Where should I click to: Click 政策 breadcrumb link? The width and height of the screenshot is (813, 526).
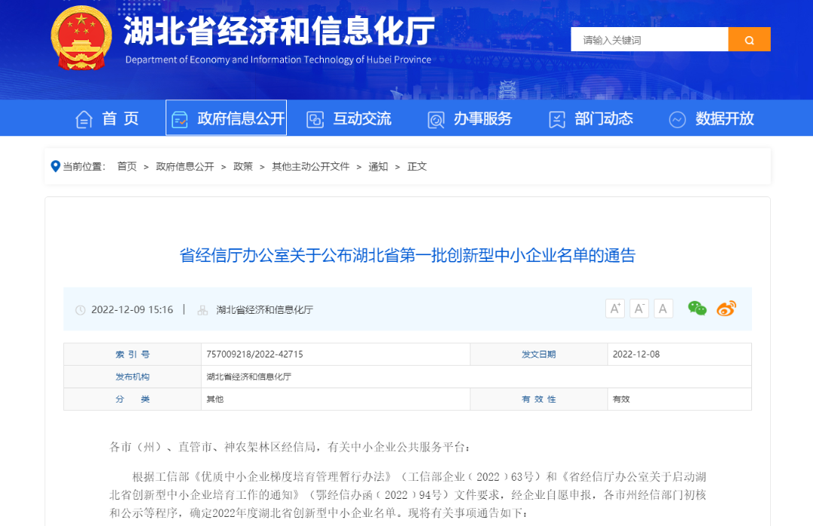(243, 166)
